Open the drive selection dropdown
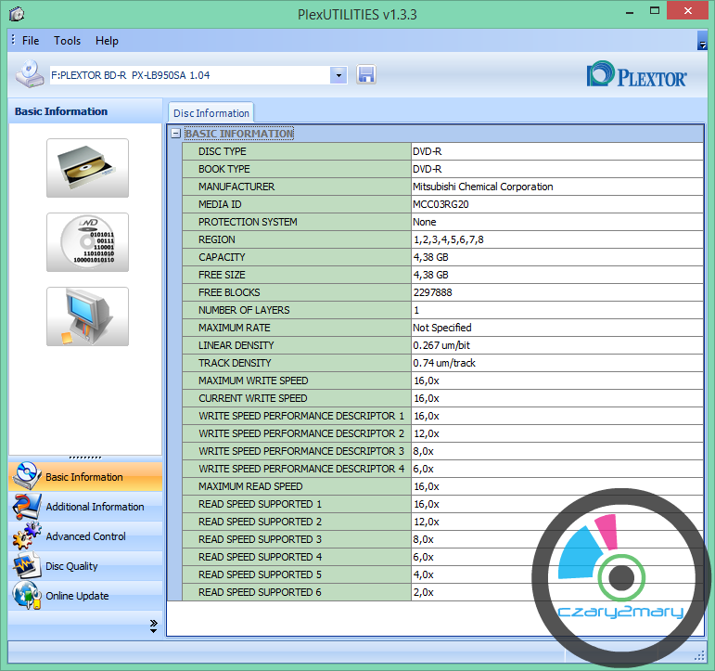The image size is (715, 671). pos(338,75)
